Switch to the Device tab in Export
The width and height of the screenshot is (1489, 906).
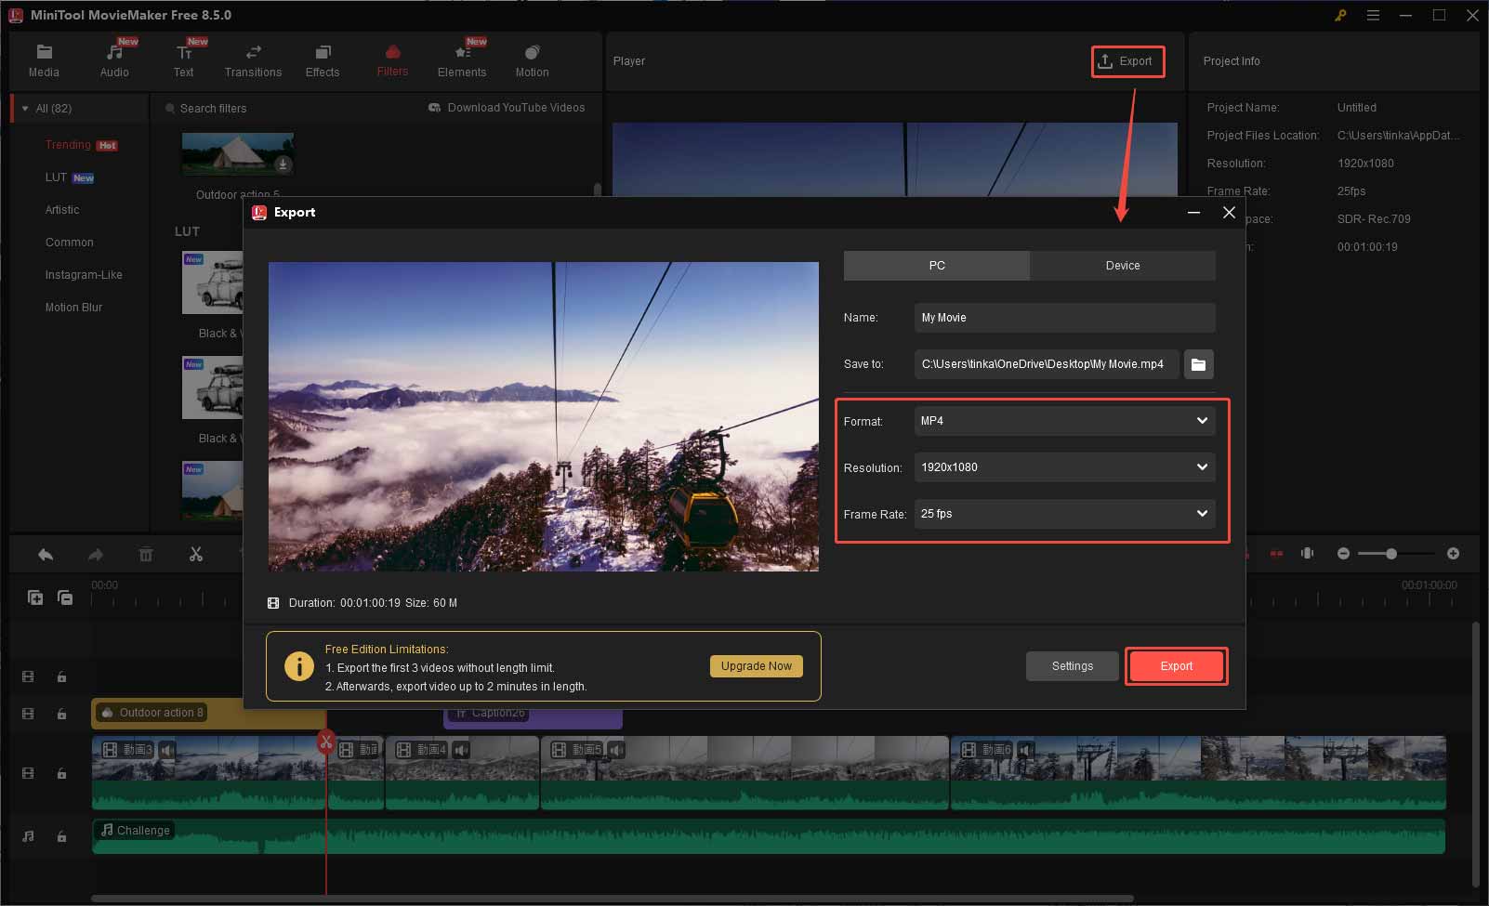[1122, 266]
